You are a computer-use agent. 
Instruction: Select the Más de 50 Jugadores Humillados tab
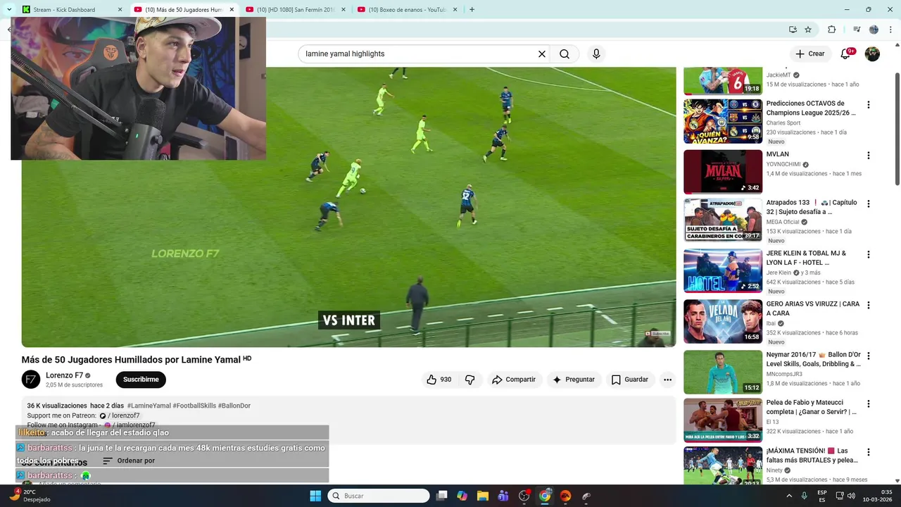coord(184,9)
